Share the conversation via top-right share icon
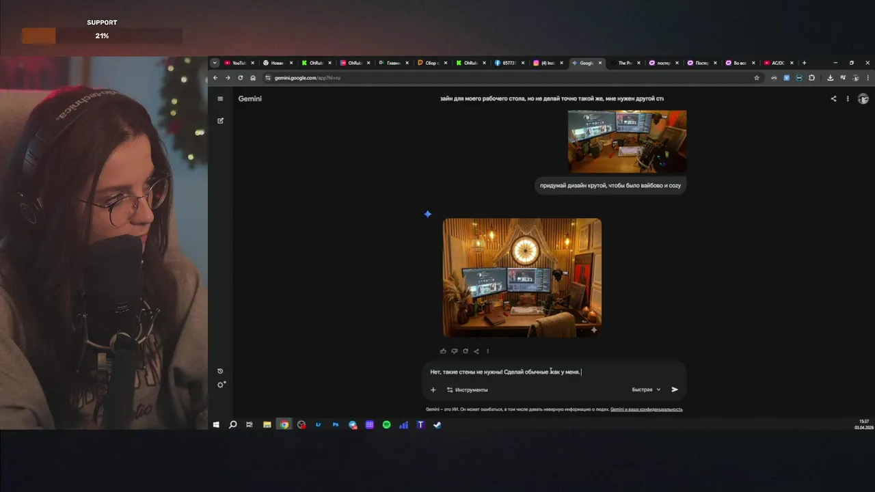875x492 pixels. click(x=833, y=98)
